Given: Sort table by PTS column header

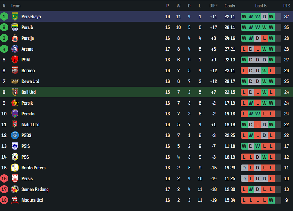Looking at the screenshot, I should (287, 6).
